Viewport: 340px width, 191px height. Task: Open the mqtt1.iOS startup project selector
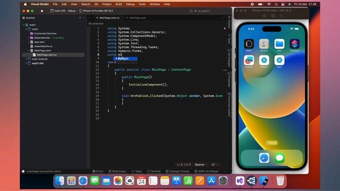(58, 11)
